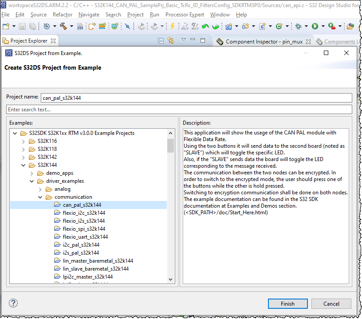
Task: Click the Cancel button
Action: click(x=331, y=303)
